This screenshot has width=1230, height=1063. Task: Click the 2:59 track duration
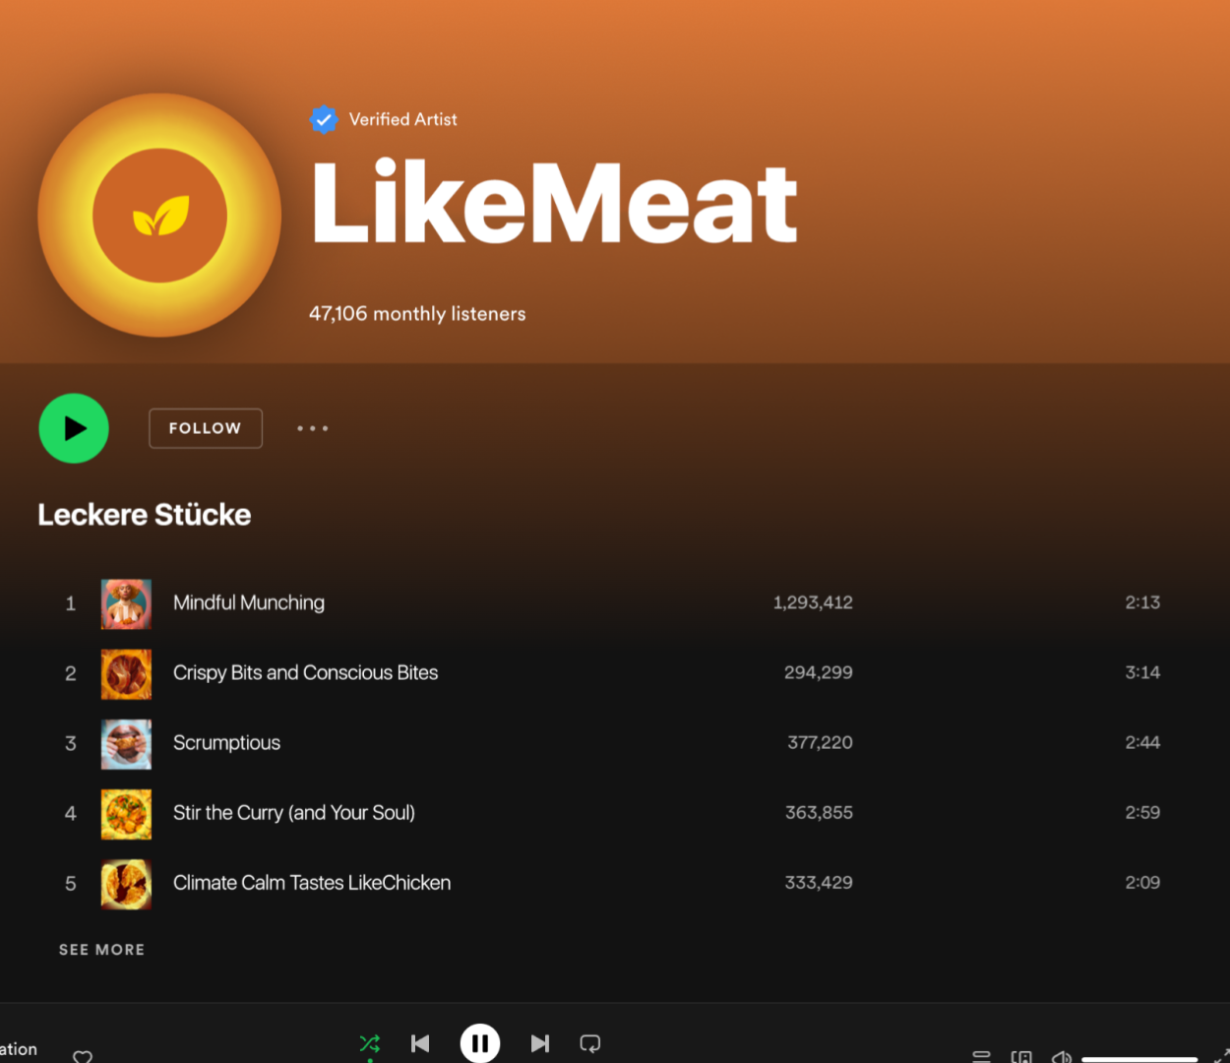point(1142,812)
